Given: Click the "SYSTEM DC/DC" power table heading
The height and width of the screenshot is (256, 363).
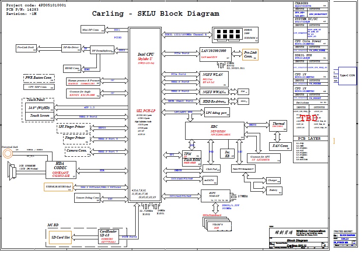Looking at the screenshot, I should click(306, 19).
